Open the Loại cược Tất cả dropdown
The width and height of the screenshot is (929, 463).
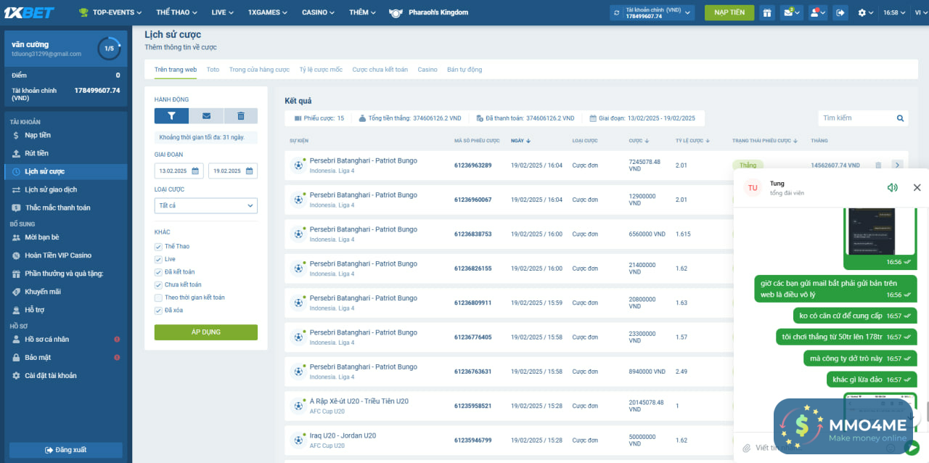pos(205,206)
